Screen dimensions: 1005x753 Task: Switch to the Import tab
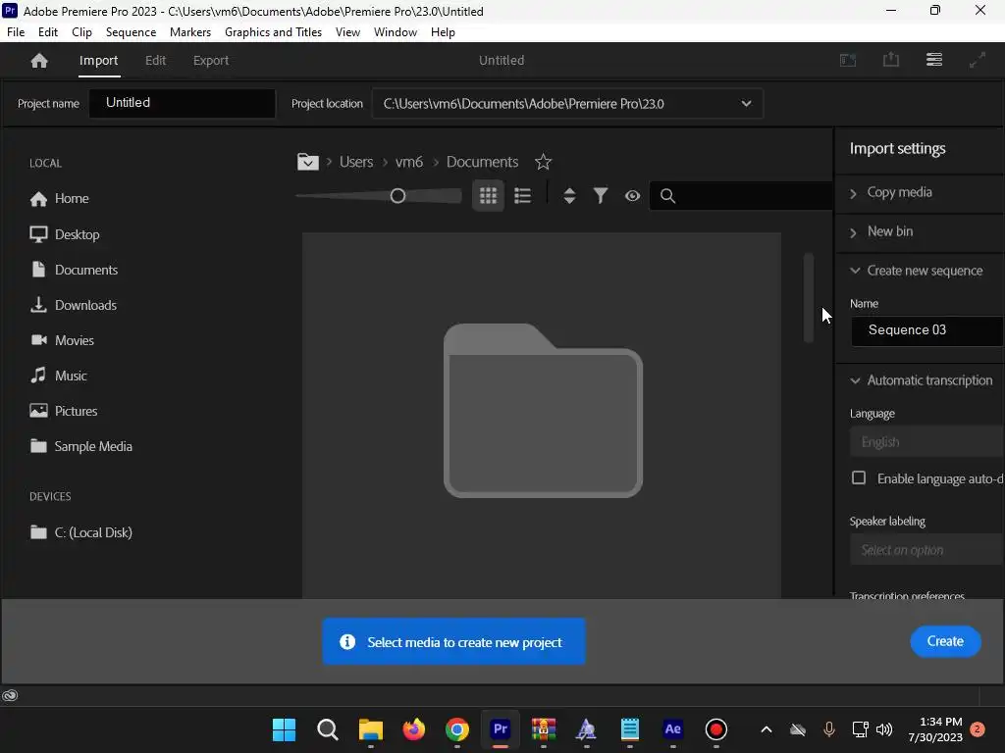point(99,61)
